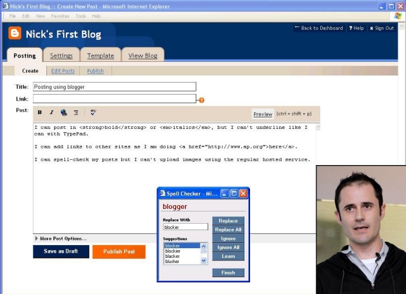The height and width of the screenshot is (294, 406).
Task: Click Learn to add word
Action: (x=228, y=256)
